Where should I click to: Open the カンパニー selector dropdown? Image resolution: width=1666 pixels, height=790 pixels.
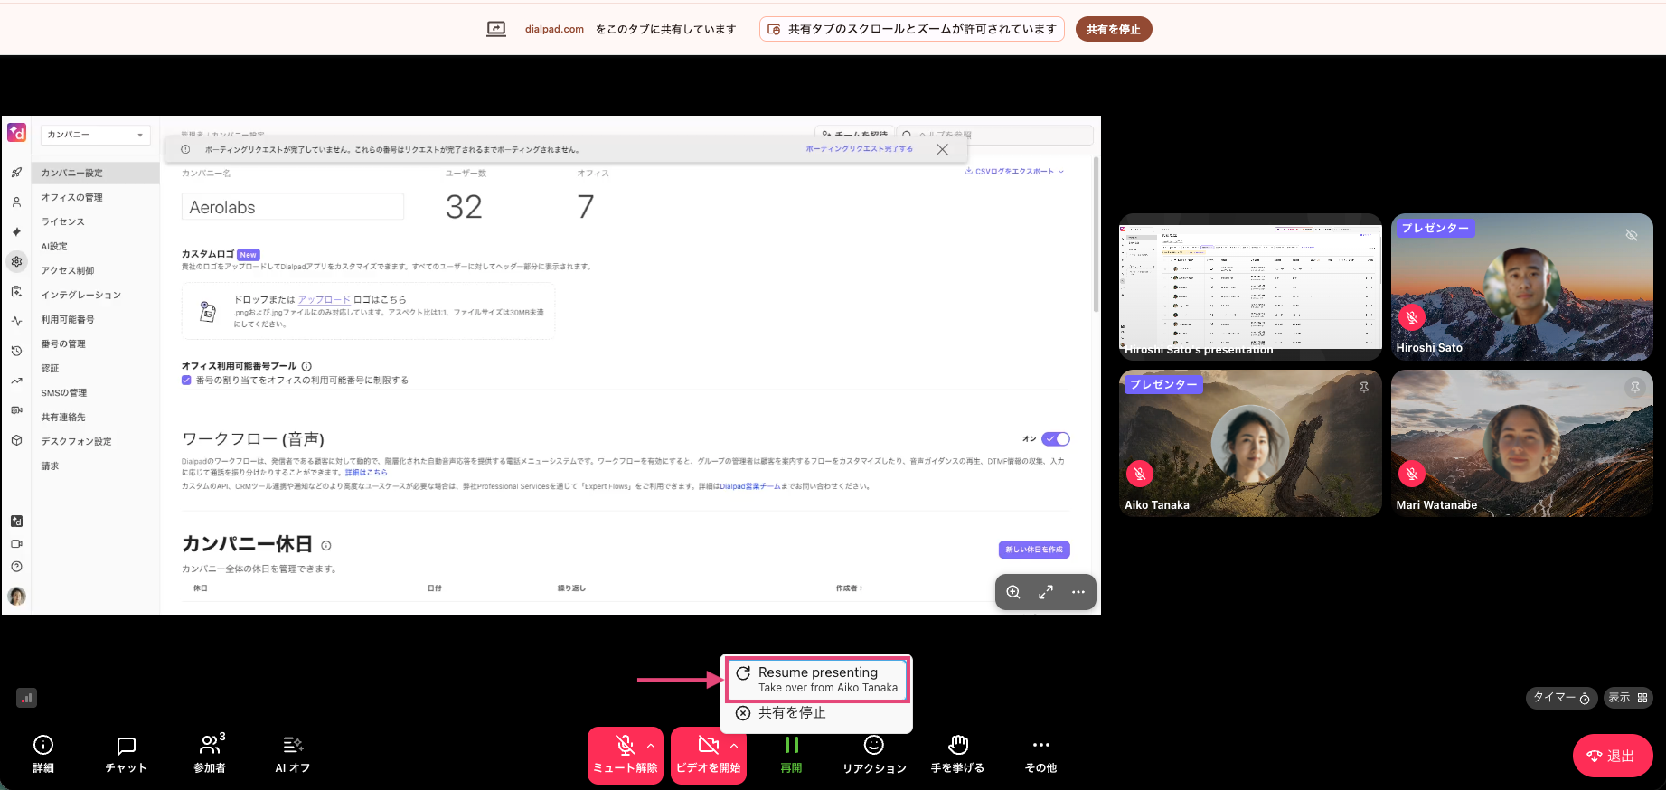point(95,135)
